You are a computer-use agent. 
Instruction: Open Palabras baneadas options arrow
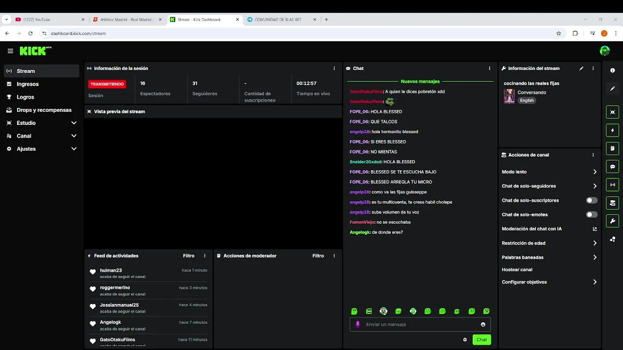tap(595, 258)
